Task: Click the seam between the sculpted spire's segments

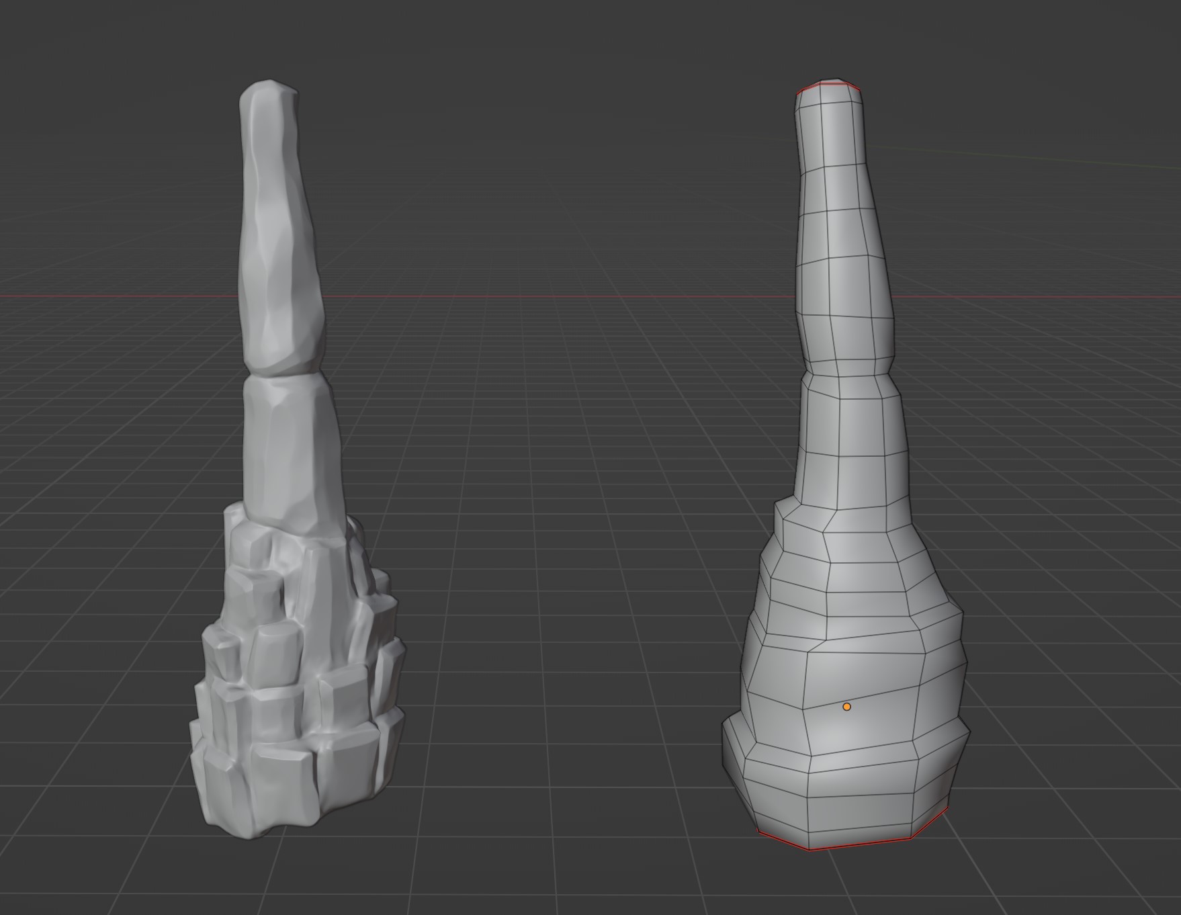Action: [x=281, y=374]
